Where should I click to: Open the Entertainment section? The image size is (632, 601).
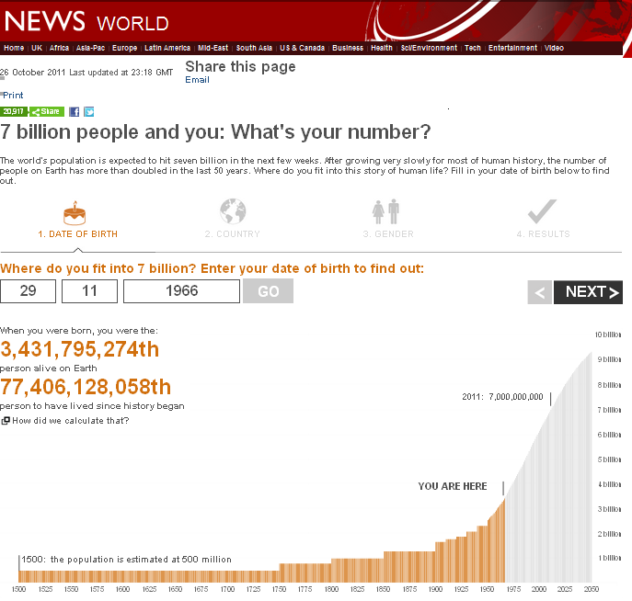pos(512,48)
